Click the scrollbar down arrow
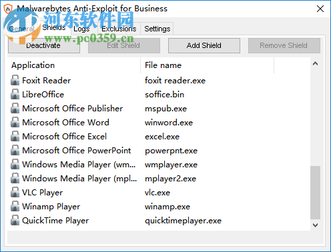Viewport: 331px width, 252px height. [x=315, y=225]
